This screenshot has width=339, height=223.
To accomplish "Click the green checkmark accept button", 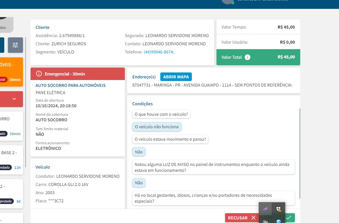I will click(x=290, y=218).
